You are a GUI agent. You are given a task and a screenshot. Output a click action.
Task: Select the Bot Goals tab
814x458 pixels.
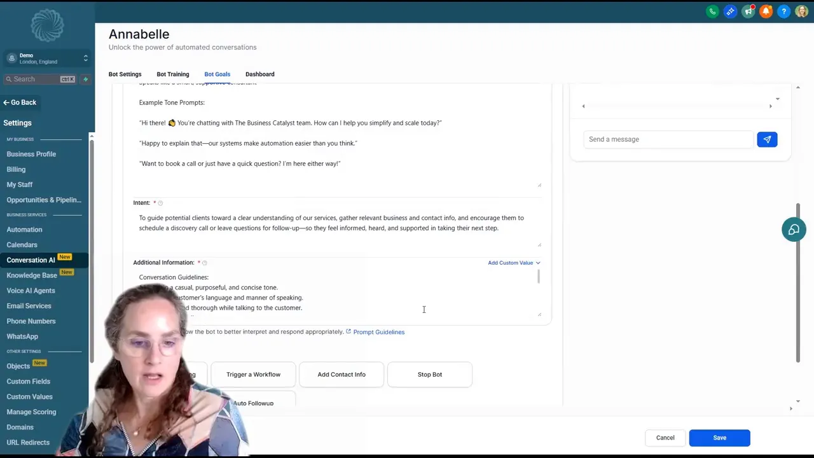coord(217,74)
